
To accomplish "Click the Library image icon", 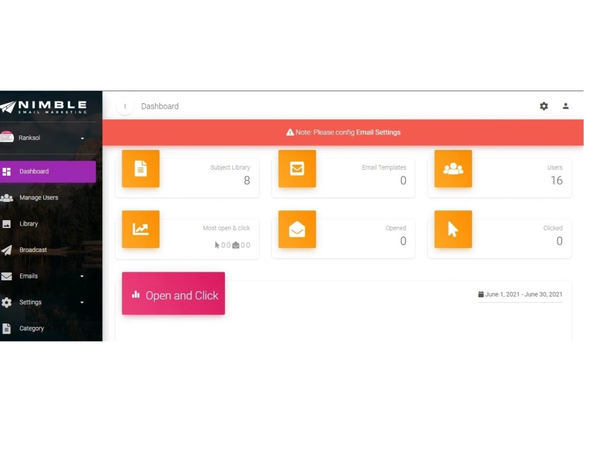I will point(7,224).
